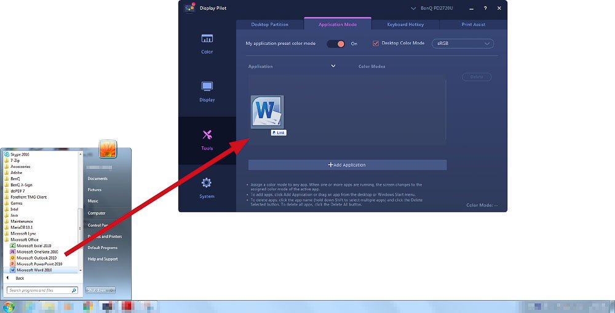Expand the Maintenance folder

(18, 221)
